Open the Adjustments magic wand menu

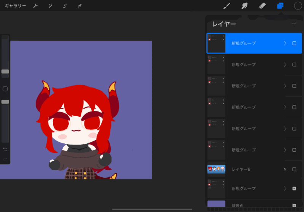[x=51, y=6]
